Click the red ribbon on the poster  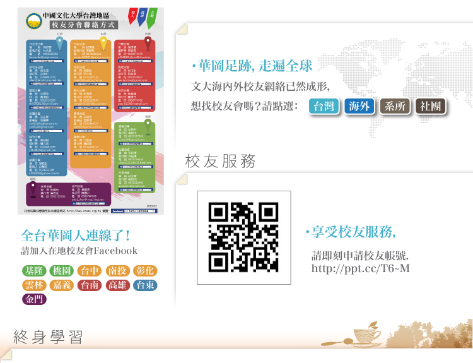[x=132, y=16]
